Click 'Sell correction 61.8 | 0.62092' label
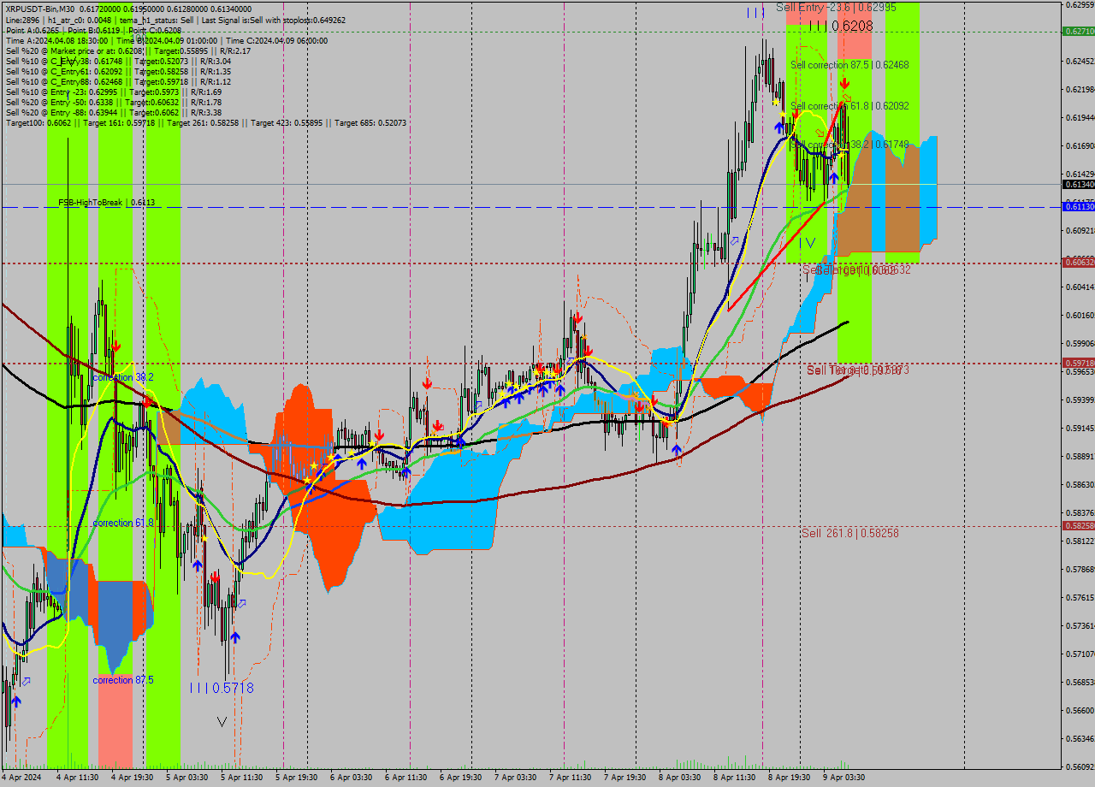Viewport: 1095px width, 787px height. 849,106
